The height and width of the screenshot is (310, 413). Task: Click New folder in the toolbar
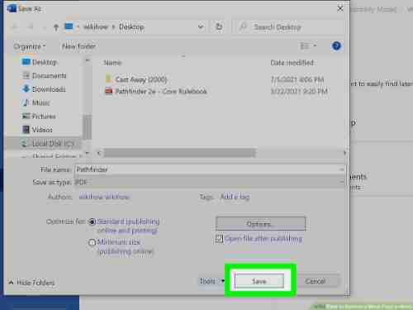[x=78, y=46]
